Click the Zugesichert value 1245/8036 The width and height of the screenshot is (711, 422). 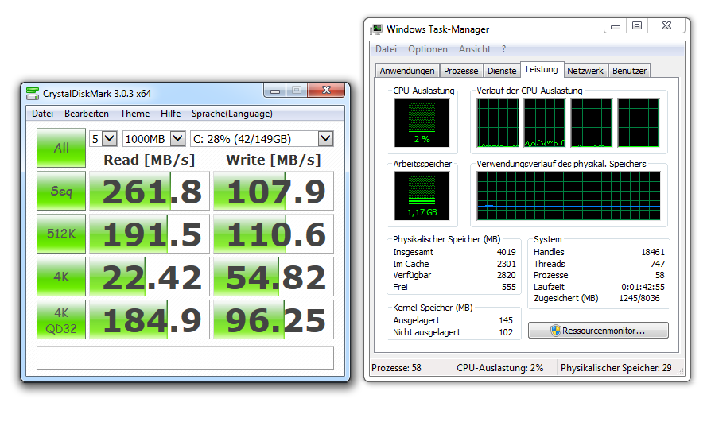[639, 298]
